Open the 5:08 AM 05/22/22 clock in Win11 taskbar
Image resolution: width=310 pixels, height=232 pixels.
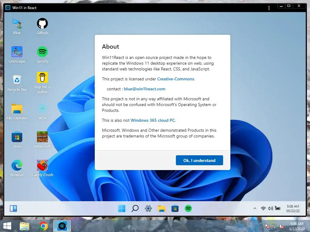(x=293, y=208)
